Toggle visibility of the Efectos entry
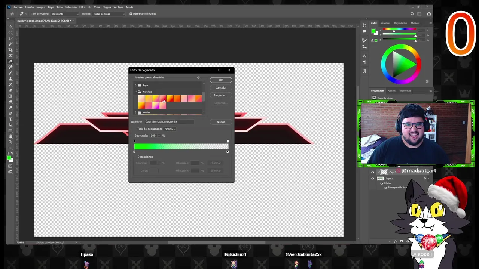The width and height of the screenshot is (479, 269). 382,183
